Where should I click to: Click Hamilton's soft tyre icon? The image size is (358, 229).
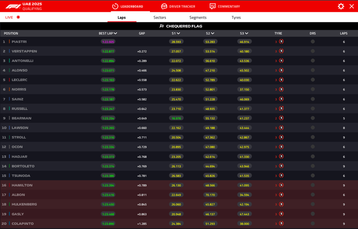point(281,185)
